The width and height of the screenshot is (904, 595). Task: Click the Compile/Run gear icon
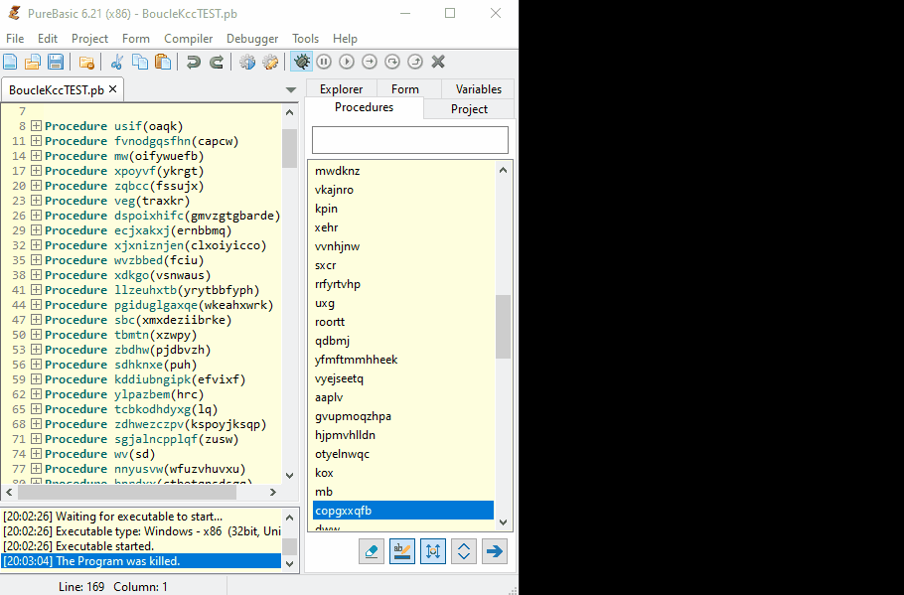pos(247,62)
